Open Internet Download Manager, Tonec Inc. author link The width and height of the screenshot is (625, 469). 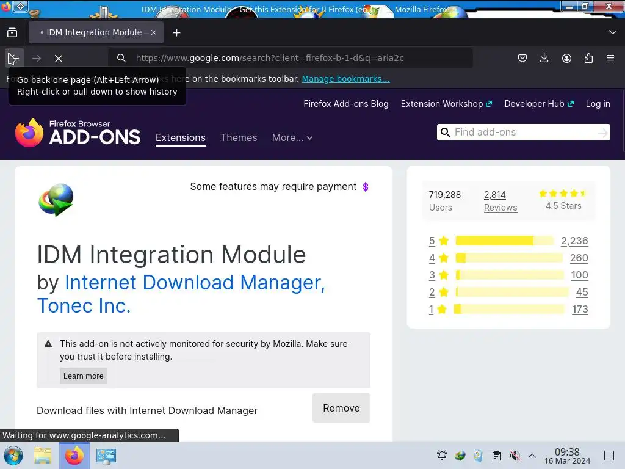coord(181,294)
